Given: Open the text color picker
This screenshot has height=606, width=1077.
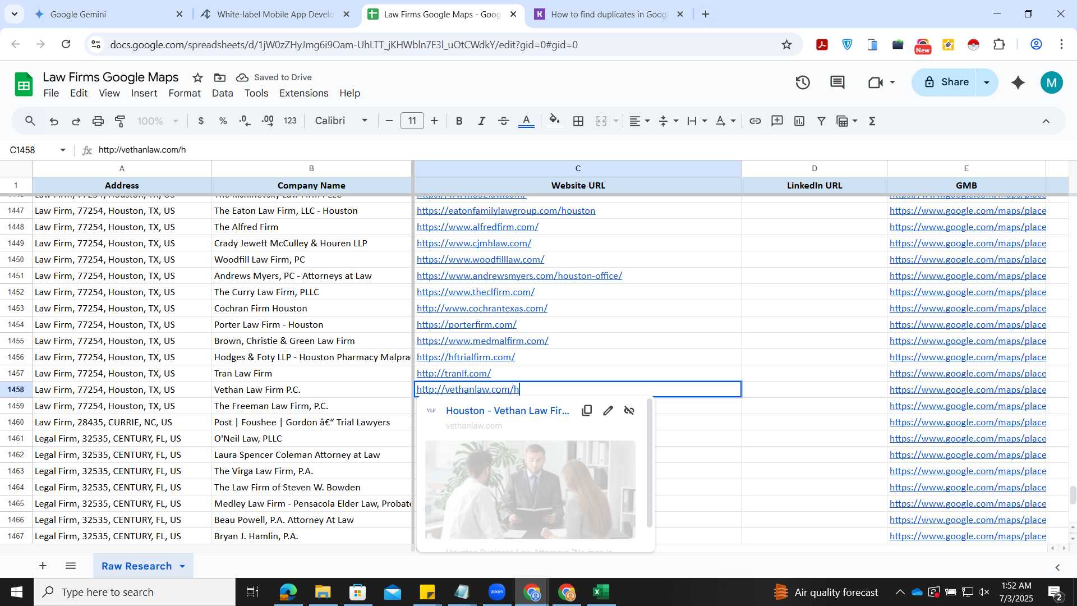Looking at the screenshot, I should tap(526, 121).
